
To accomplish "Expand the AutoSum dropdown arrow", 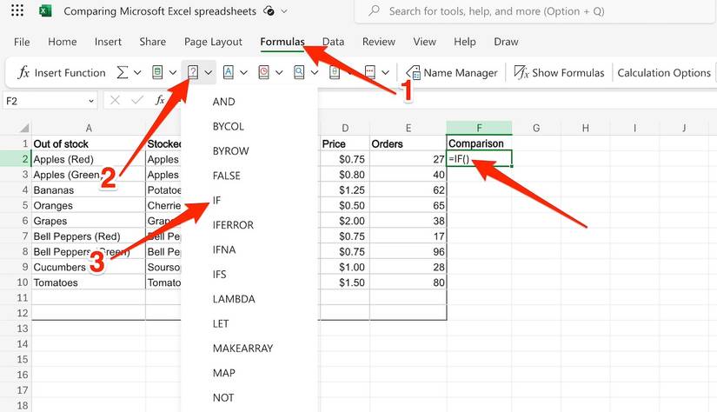I will pyautogui.click(x=137, y=73).
